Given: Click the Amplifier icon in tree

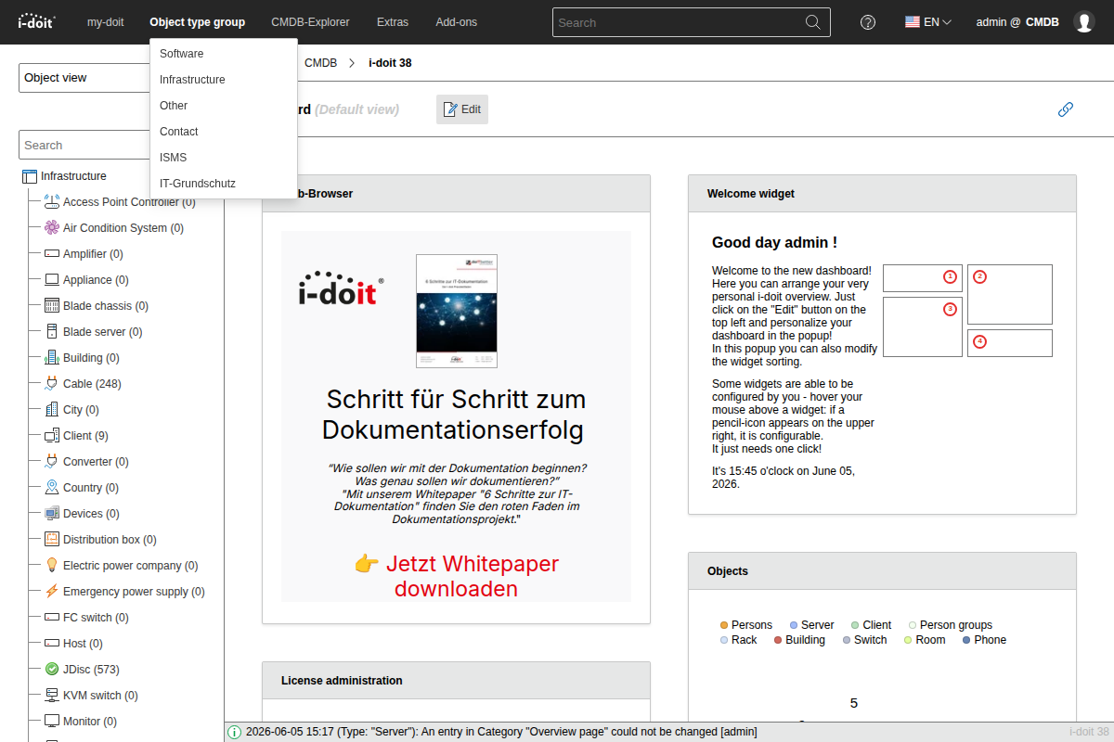Looking at the screenshot, I should 52,254.
